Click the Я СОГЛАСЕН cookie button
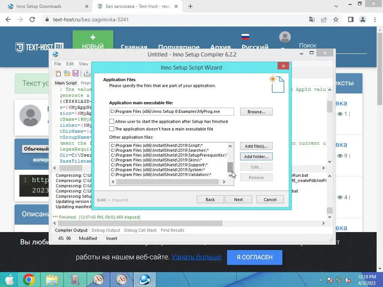383x287 pixels. 254,257
